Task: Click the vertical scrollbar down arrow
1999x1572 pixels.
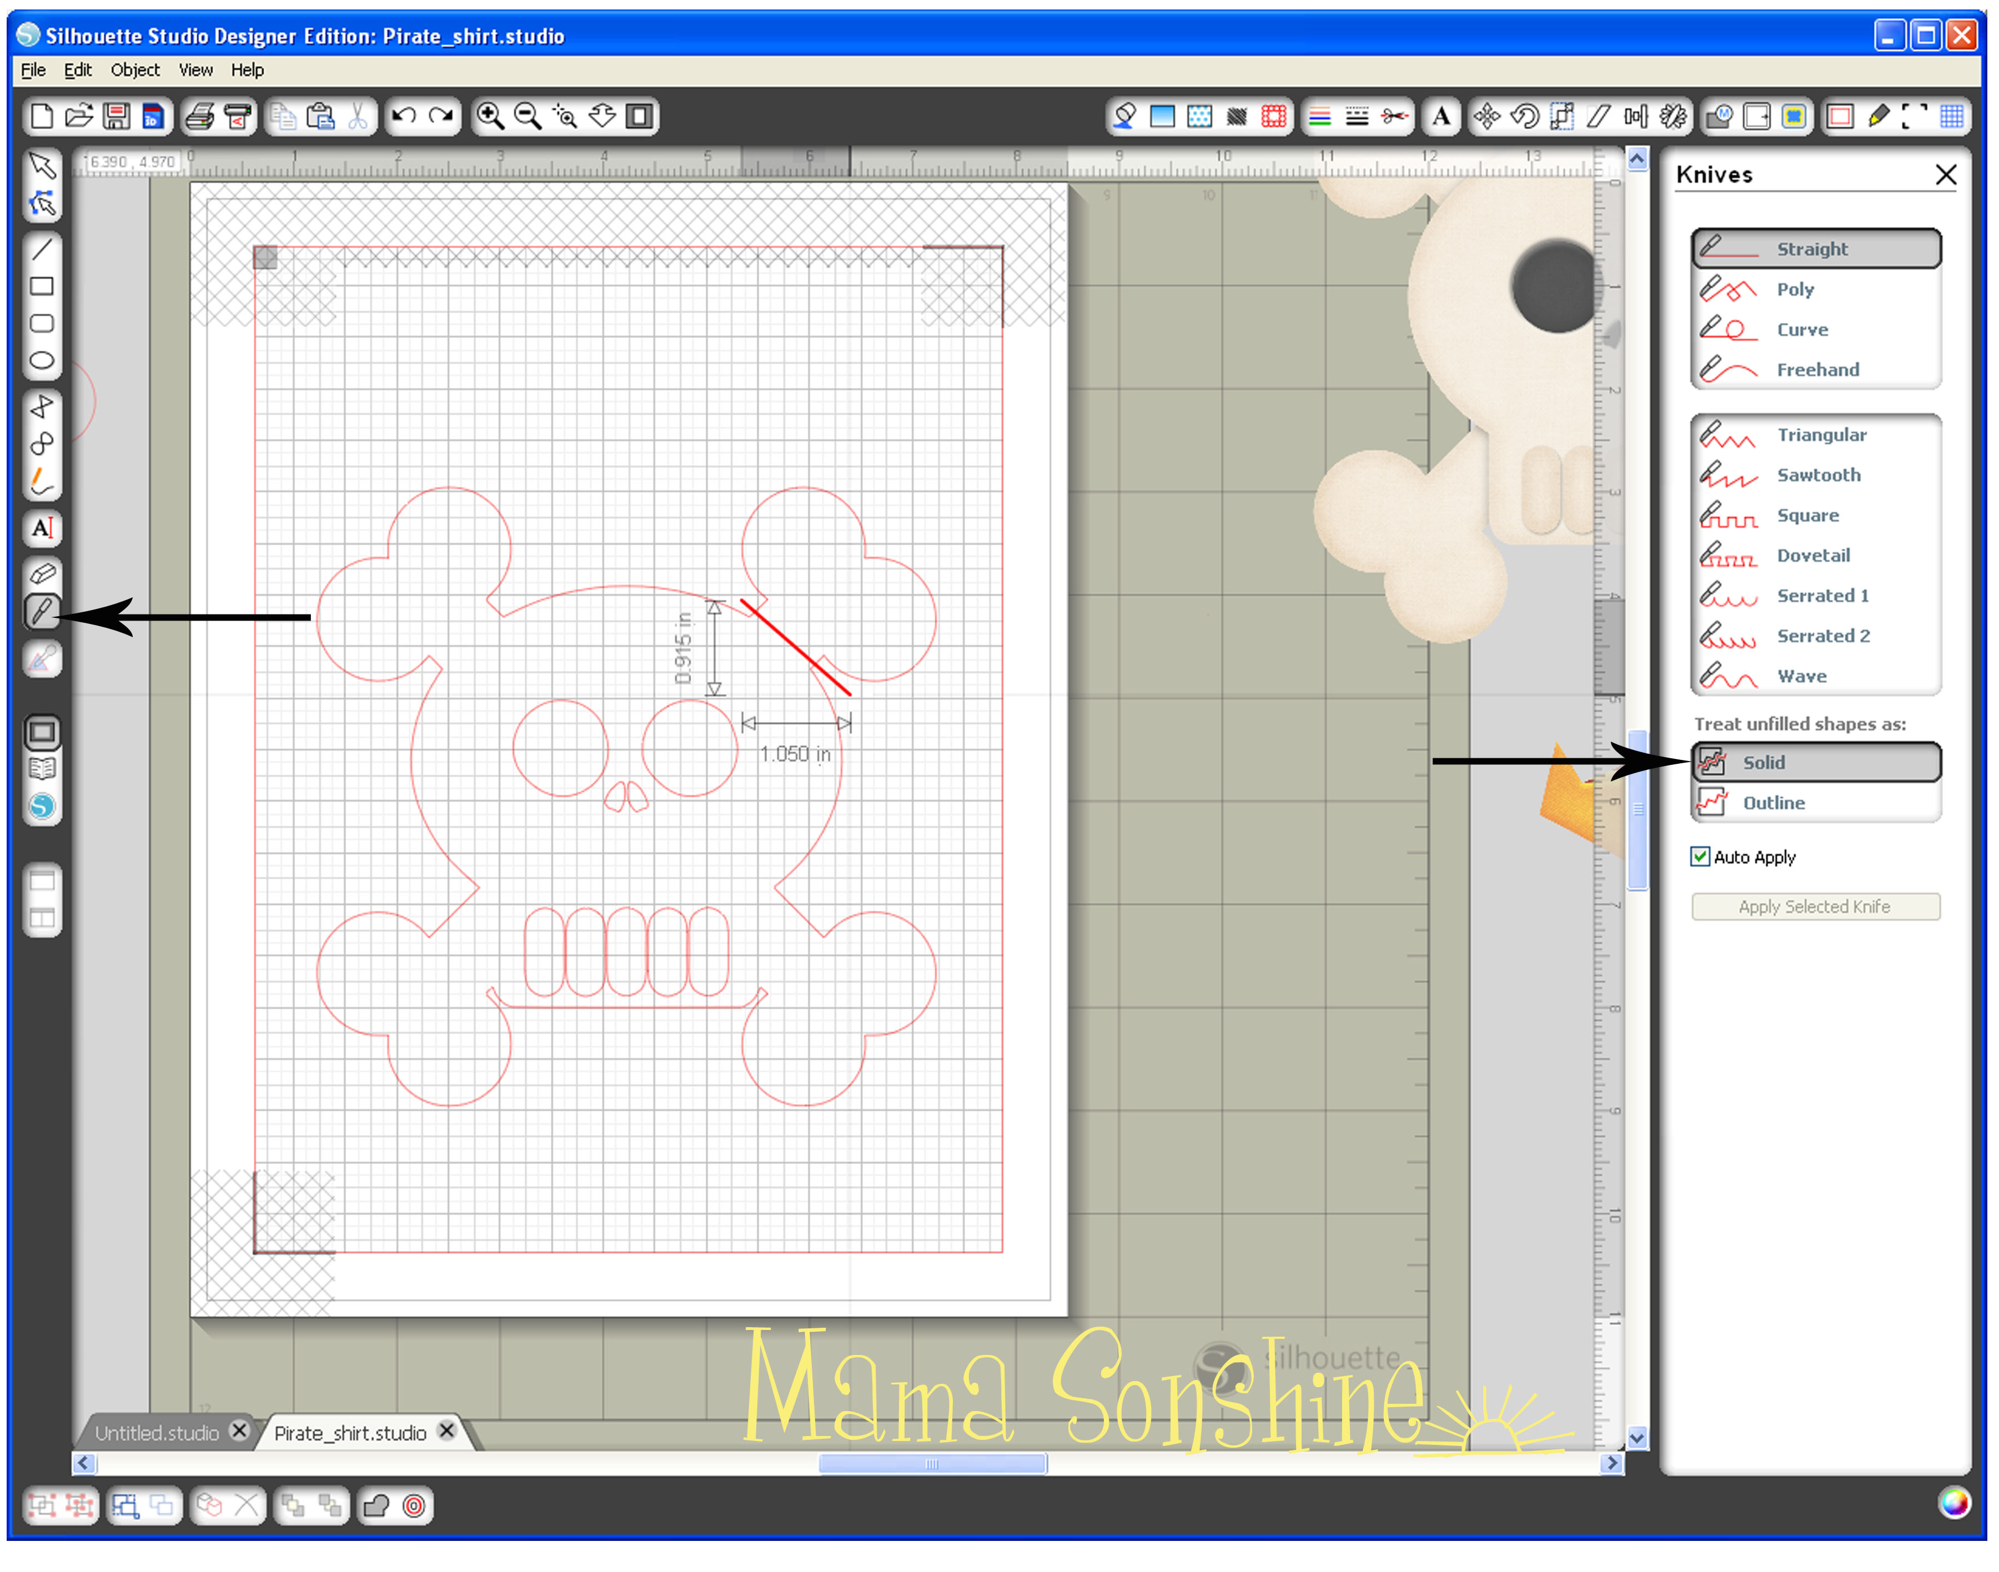Action: (1636, 1438)
